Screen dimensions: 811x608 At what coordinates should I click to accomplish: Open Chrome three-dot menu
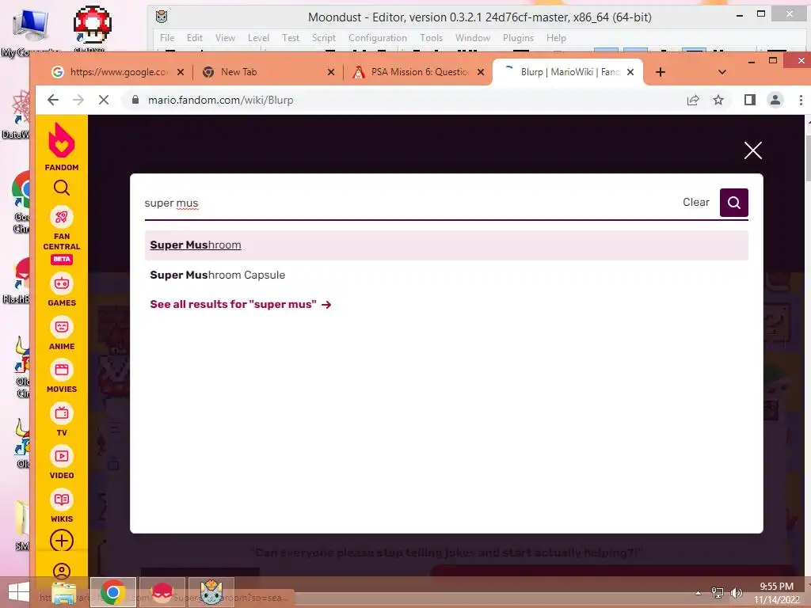coord(801,100)
